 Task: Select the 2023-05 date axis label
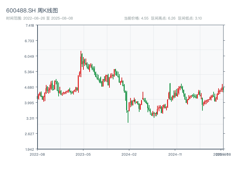[83, 154]
